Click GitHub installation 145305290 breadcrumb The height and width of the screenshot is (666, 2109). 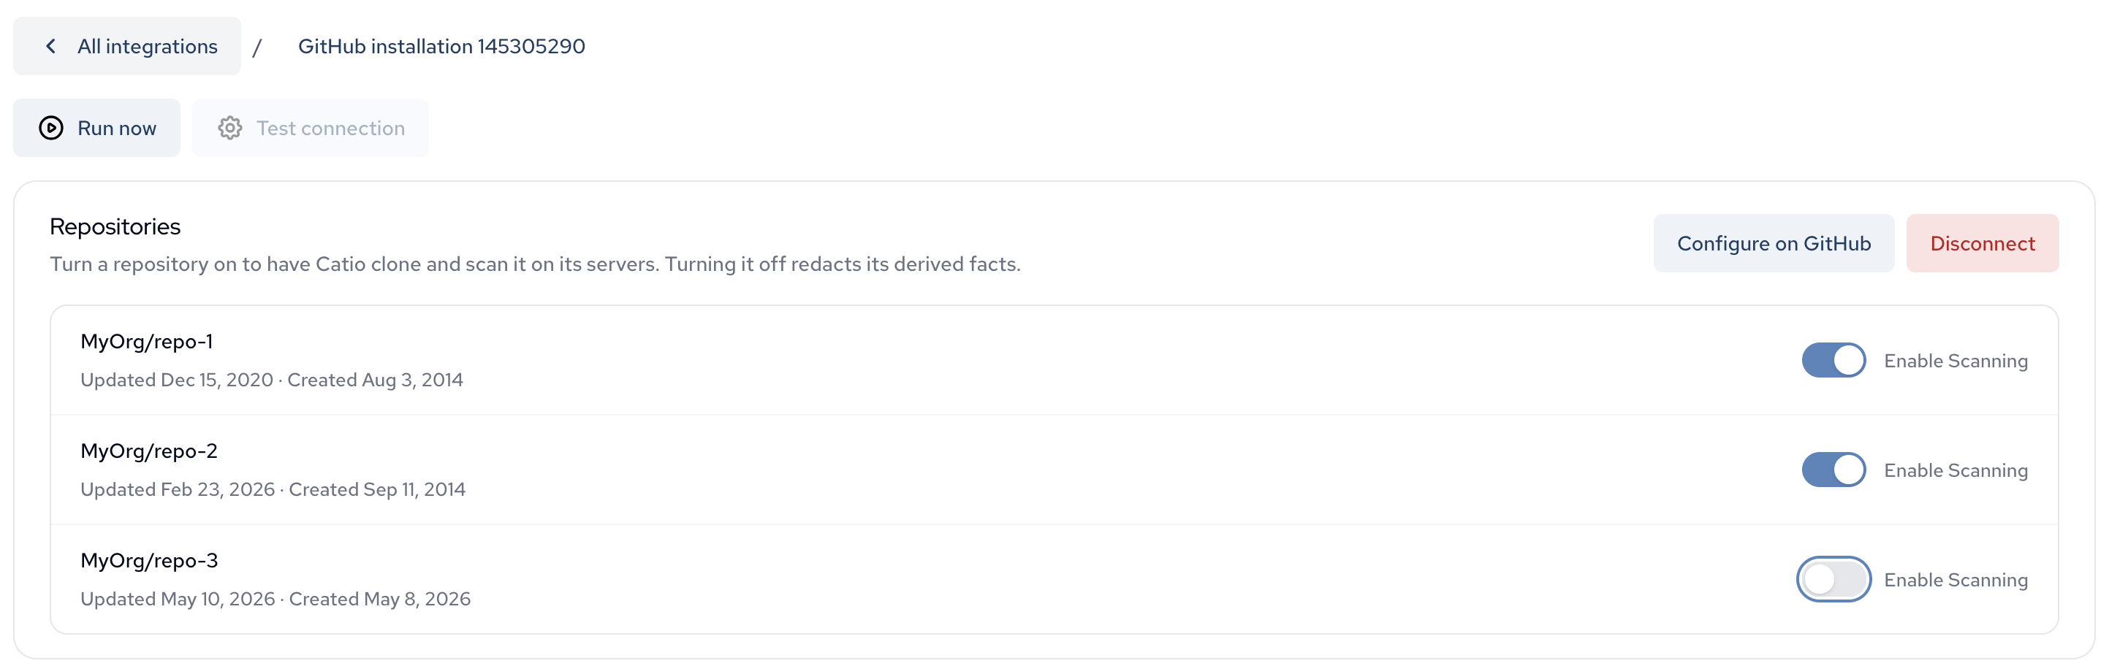[441, 47]
